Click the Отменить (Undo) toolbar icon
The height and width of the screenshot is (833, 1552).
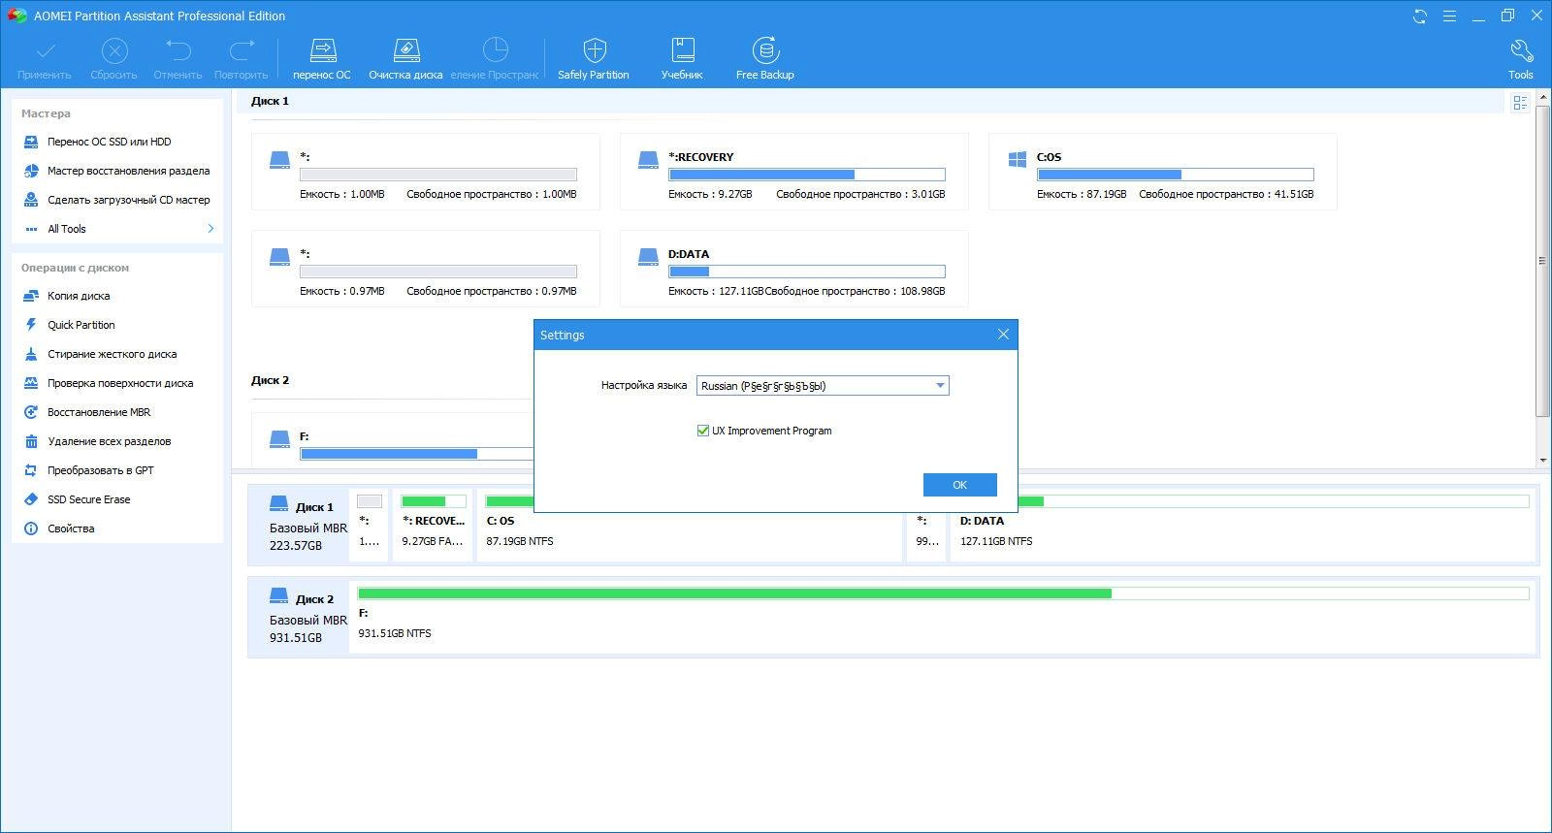178,58
